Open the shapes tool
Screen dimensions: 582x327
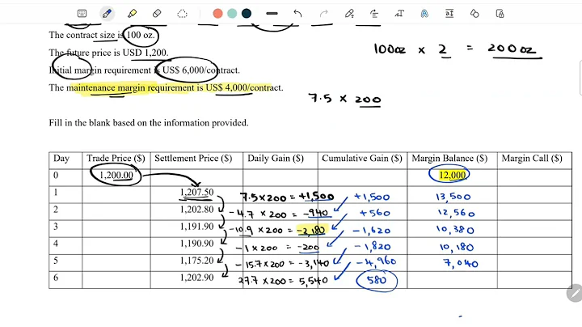coord(474,14)
